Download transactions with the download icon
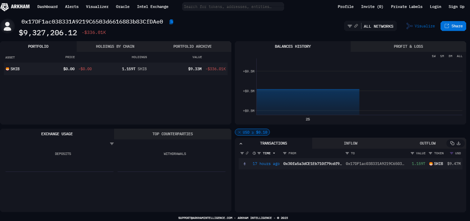The width and height of the screenshot is (470, 221). point(459,143)
